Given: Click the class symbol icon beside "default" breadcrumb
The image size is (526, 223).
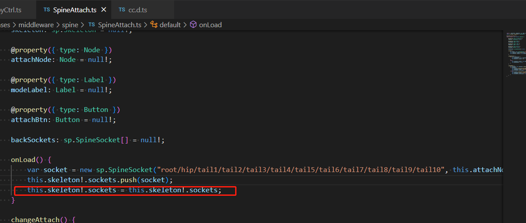Looking at the screenshot, I should (154, 25).
